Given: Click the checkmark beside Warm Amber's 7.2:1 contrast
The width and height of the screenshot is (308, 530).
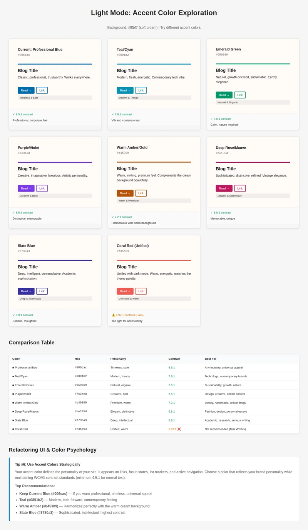Looking at the screenshot, I should (112, 217).
